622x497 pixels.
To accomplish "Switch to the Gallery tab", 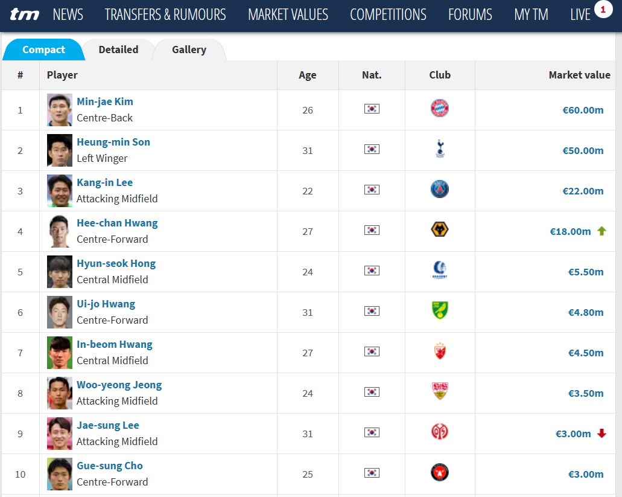I will pyautogui.click(x=189, y=50).
